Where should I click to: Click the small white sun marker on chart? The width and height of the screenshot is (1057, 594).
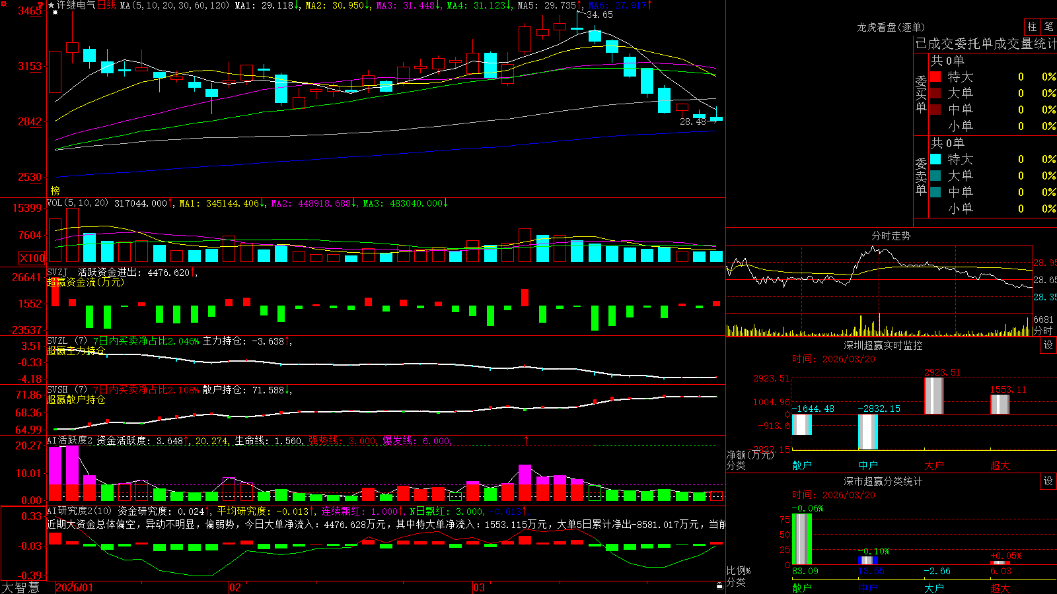coord(55,13)
